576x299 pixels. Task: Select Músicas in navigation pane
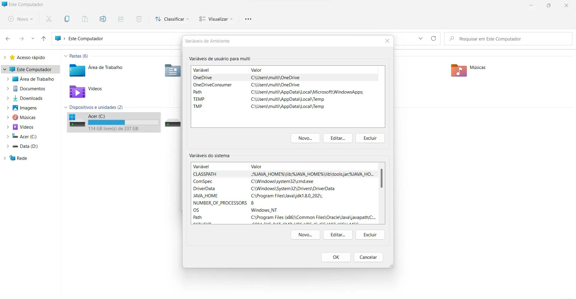tap(28, 117)
